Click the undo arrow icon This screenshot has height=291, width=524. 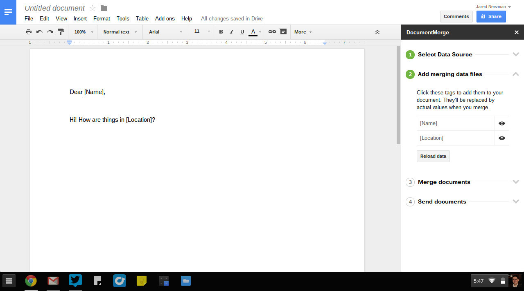coord(39,32)
